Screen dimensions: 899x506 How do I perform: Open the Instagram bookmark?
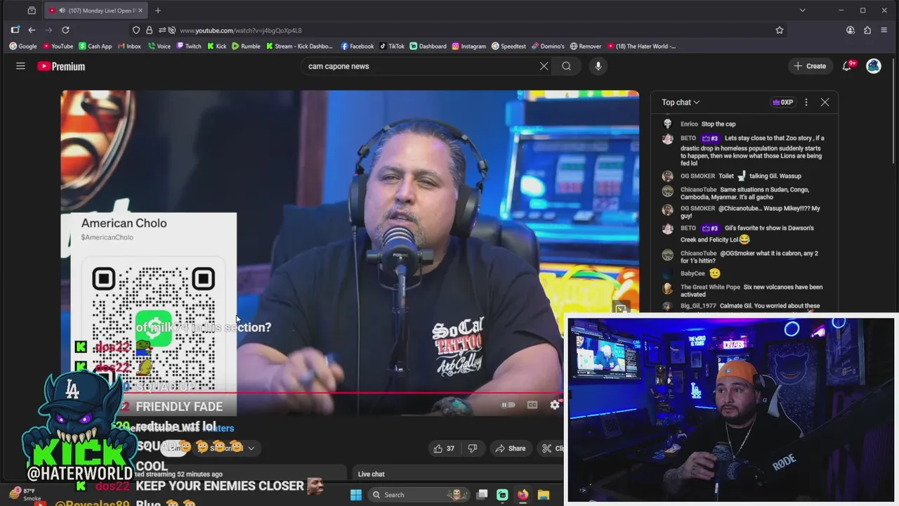(x=468, y=46)
